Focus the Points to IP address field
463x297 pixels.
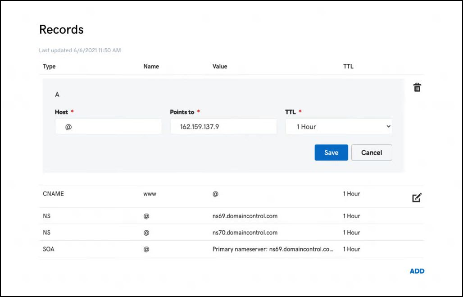(x=223, y=127)
